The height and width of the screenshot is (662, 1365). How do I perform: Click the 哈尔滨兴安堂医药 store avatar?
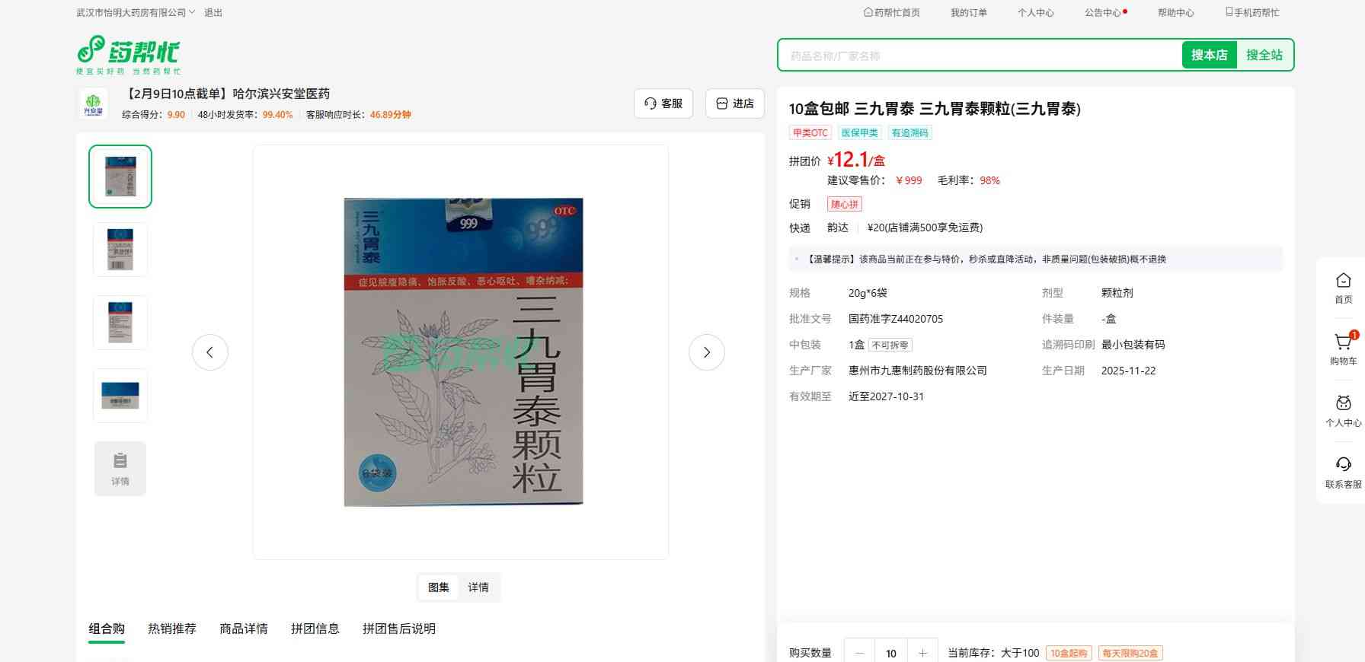93,103
